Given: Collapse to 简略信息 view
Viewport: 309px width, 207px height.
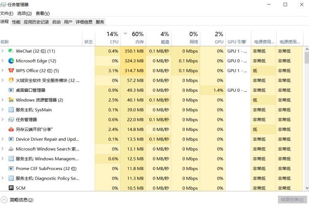Looking at the screenshot, I should (17, 200).
